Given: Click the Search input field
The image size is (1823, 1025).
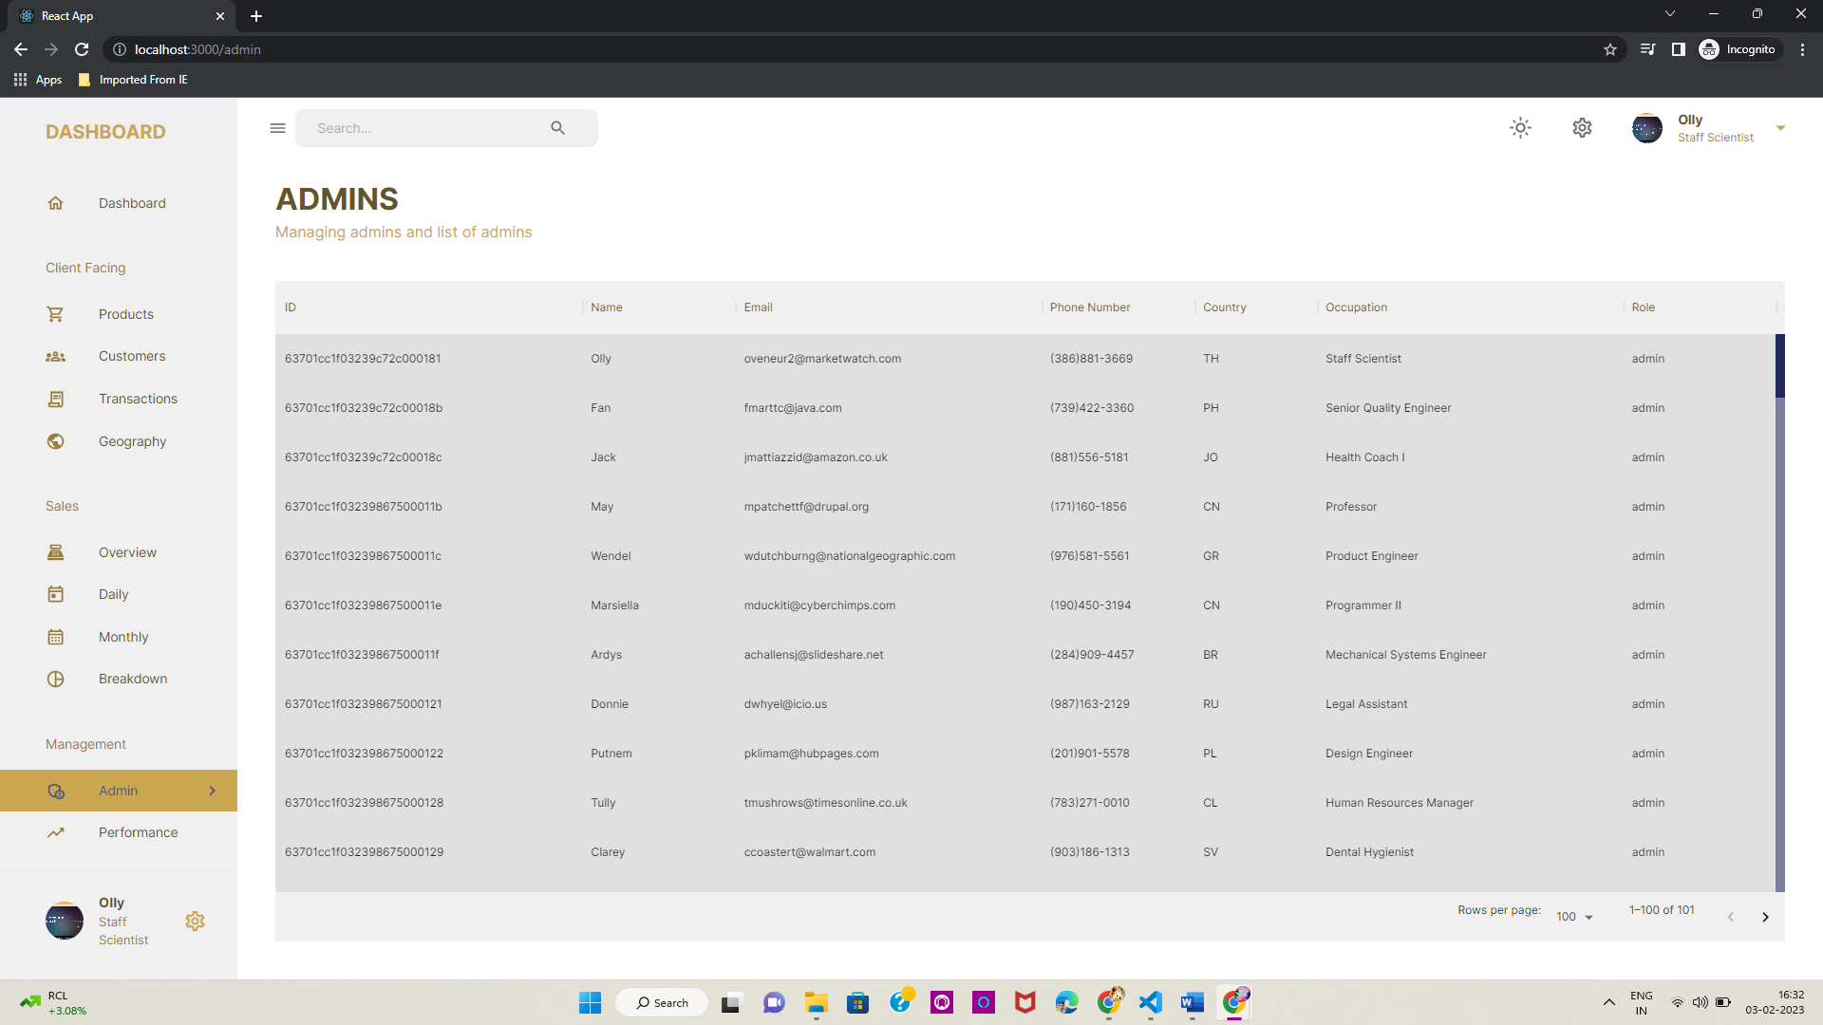Looking at the screenshot, I should pyautogui.click(x=427, y=127).
